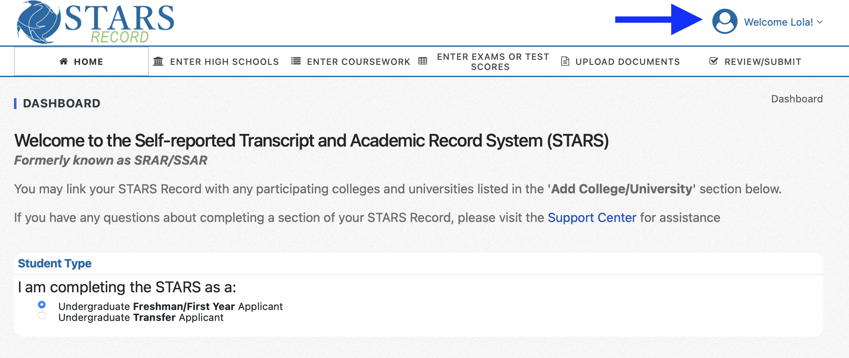Click the document icon beside Upload Documents

pyautogui.click(x=565, y=61)
